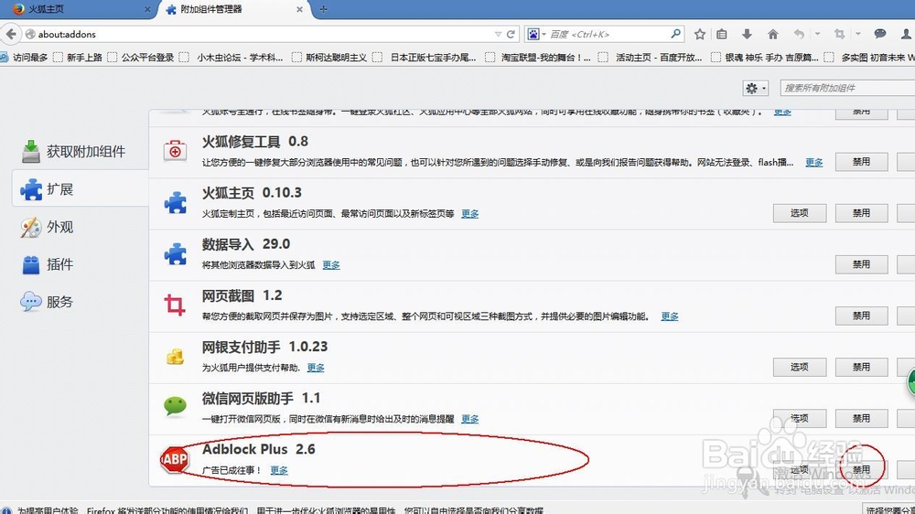
Task: Click the 网页截图 crop icon
Action: [175, 305]
